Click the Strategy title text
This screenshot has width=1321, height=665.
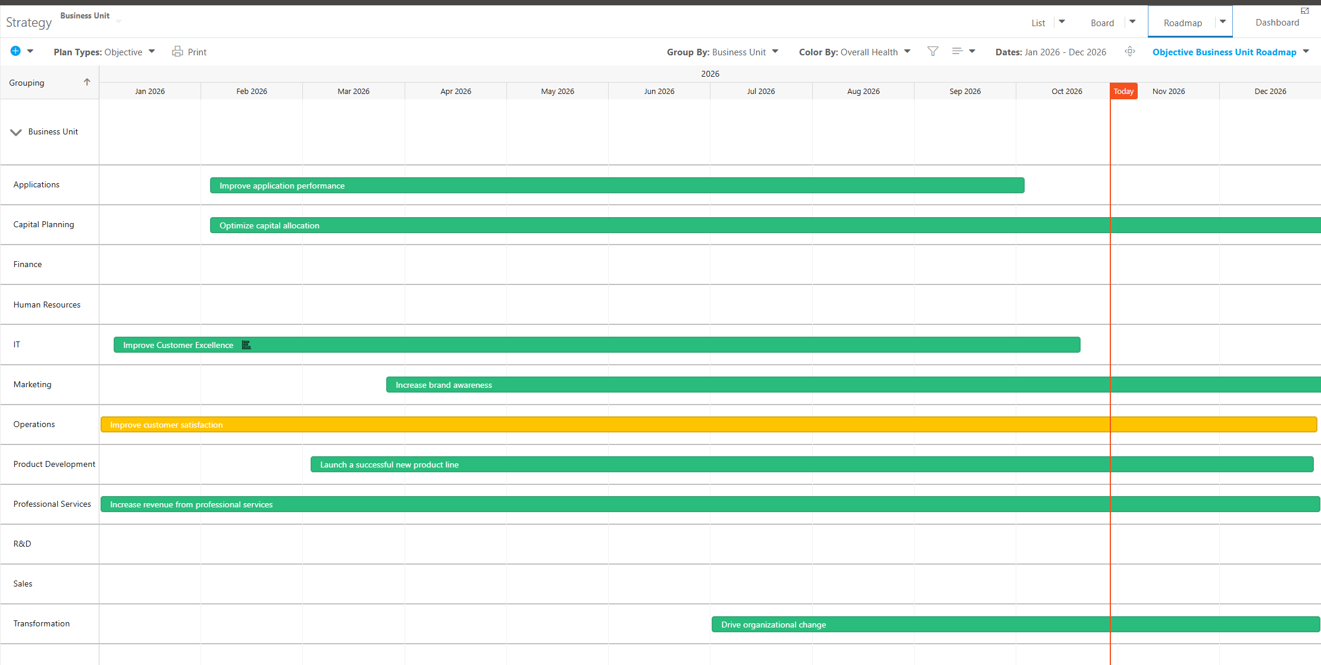click(29, 23)
